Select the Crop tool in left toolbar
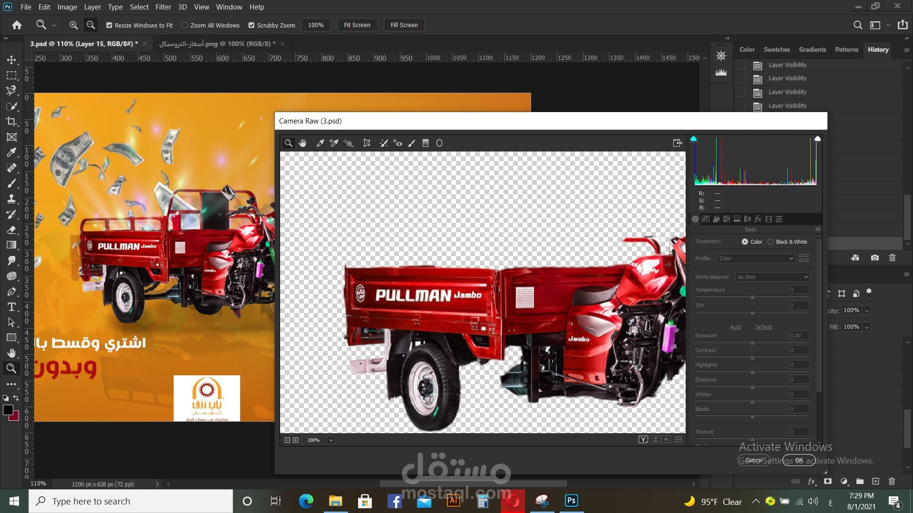 tap(11, 122)
